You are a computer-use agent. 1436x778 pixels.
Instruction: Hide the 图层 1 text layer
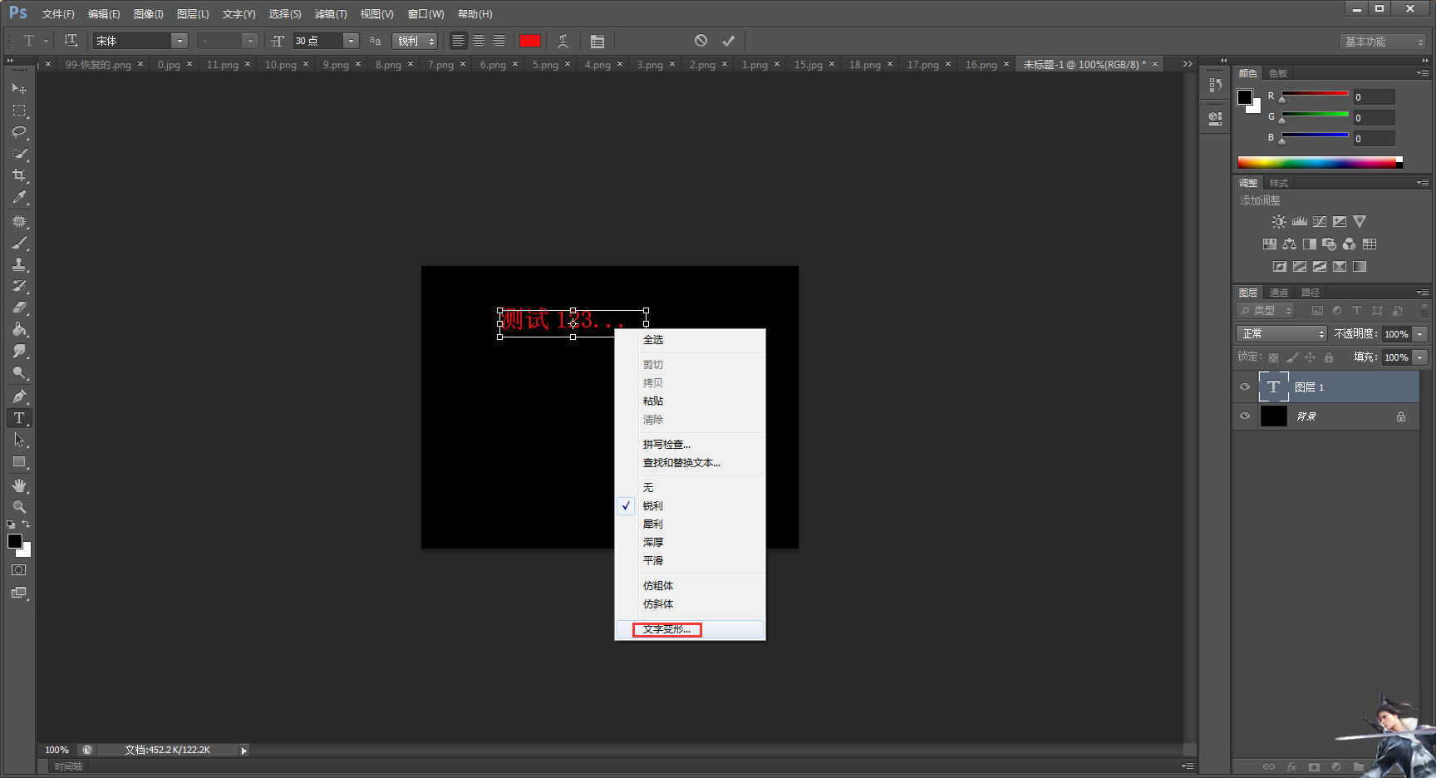point(1245,387)
